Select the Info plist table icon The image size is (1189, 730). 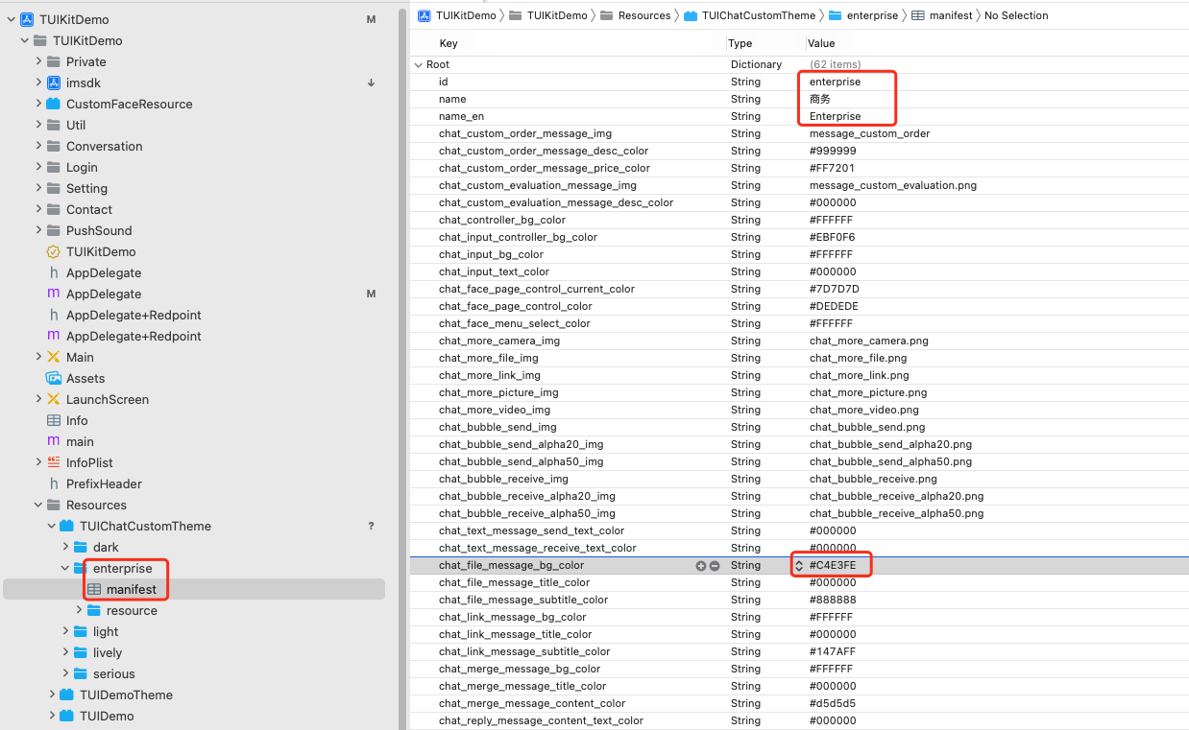coord(54,420)
